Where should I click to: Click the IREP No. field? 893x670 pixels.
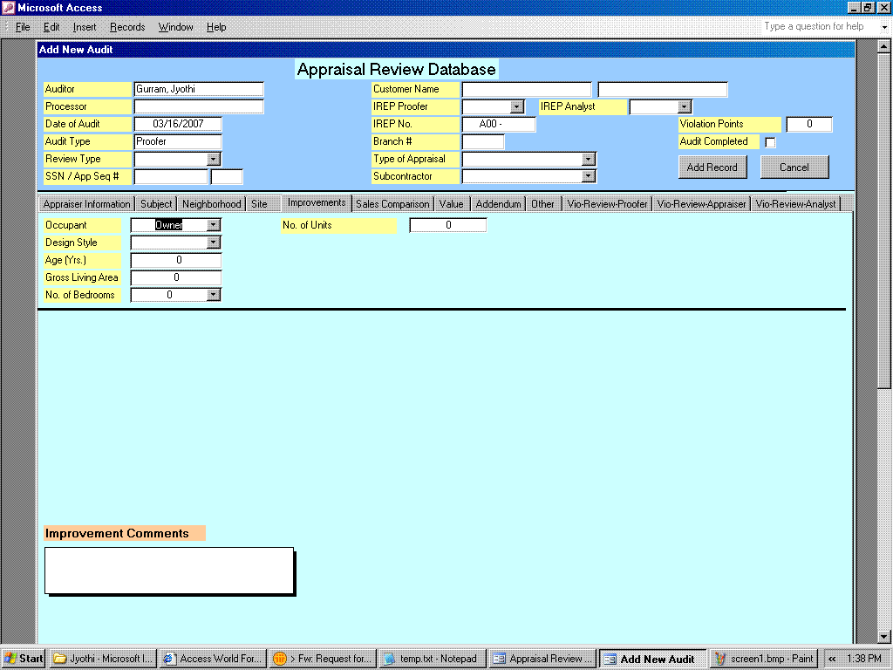point(499,124)
